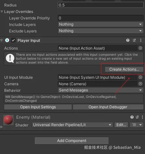Open Player Input preset sliders icon

point(134,40)
